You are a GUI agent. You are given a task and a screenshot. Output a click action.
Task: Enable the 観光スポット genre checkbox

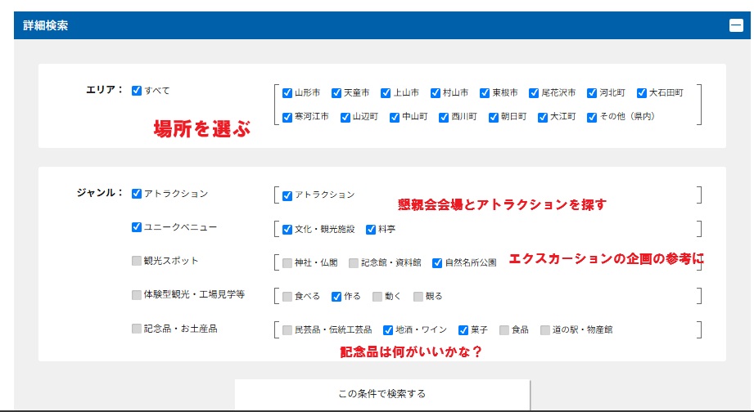[x=137, y=261]
